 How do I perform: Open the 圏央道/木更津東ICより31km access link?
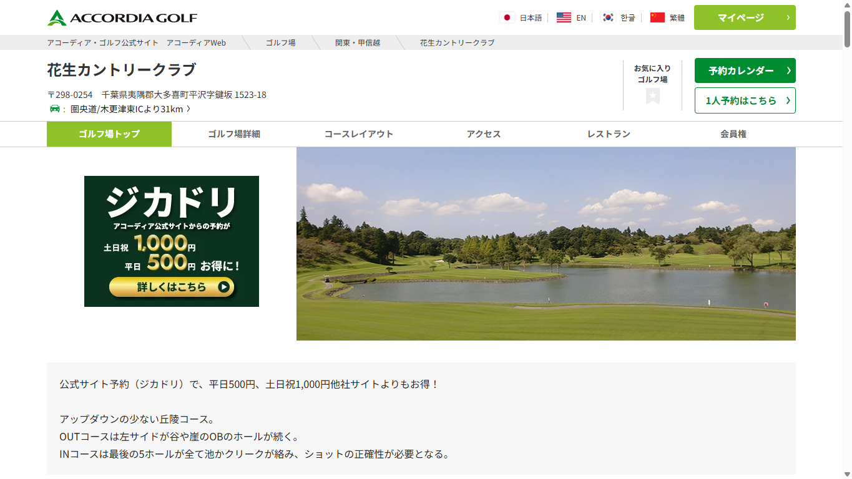click(x=130, y=109)
